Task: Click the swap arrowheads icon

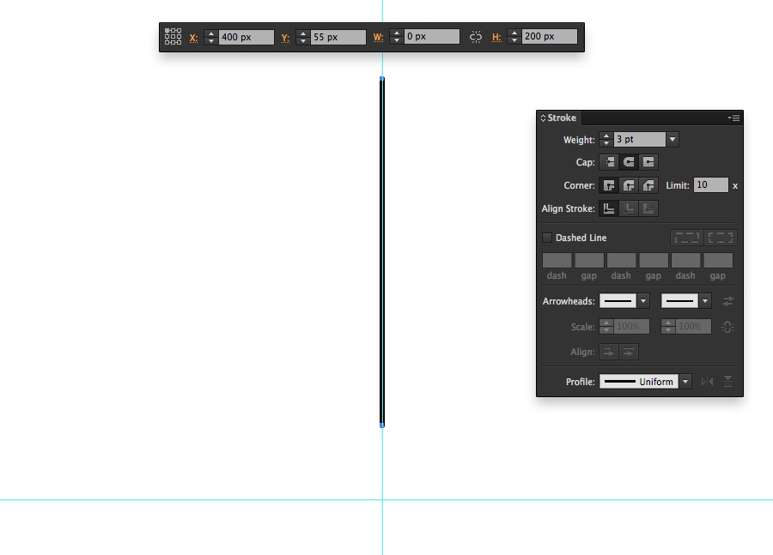Action: [728, 300]
